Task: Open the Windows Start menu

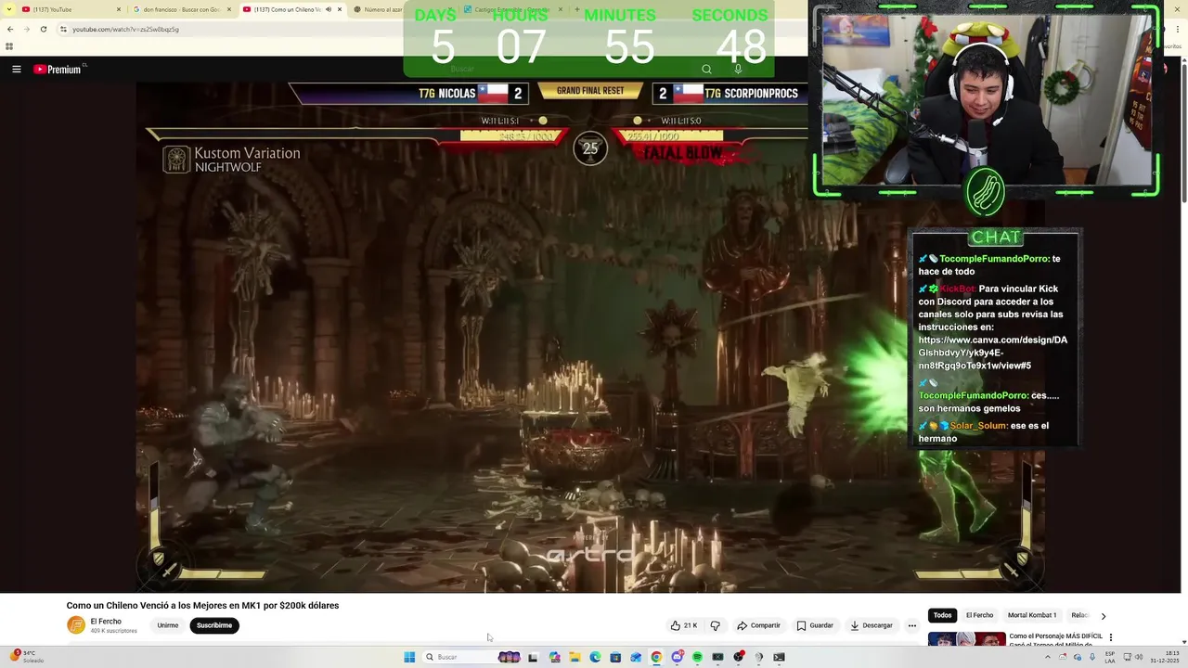Action: pos(409,657)
